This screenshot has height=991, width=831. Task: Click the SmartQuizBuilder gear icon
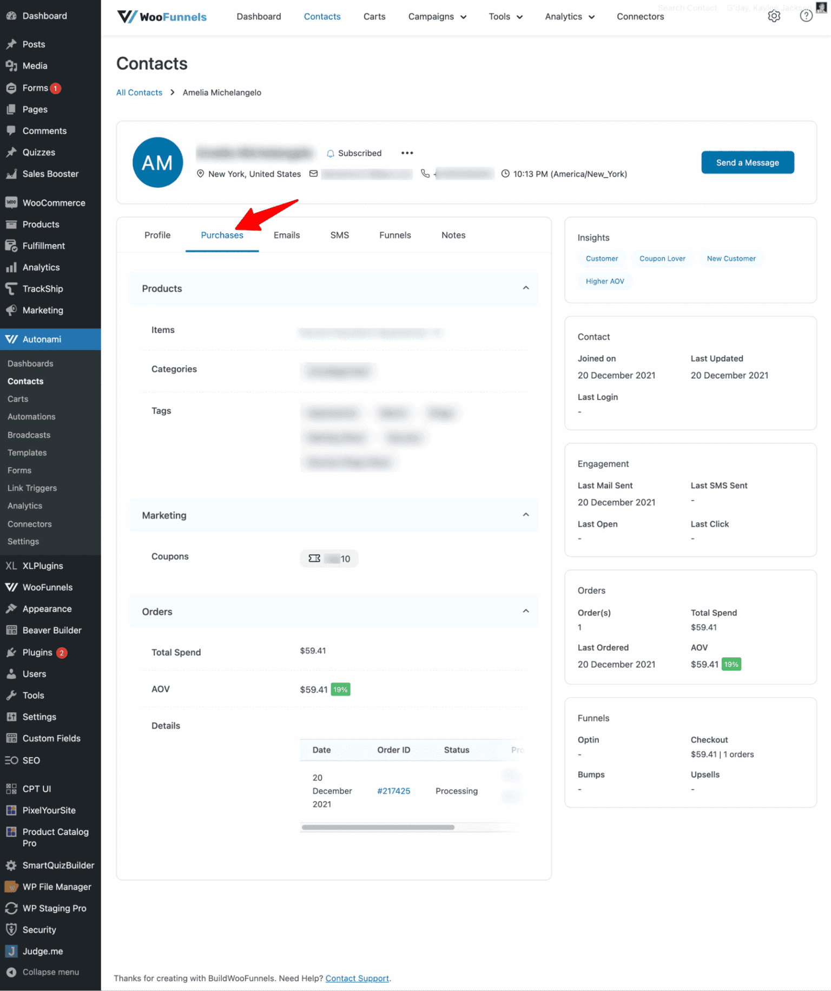[x=11, y=865]
